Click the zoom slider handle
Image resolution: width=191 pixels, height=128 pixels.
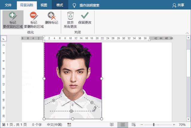(x=154, y=124)
